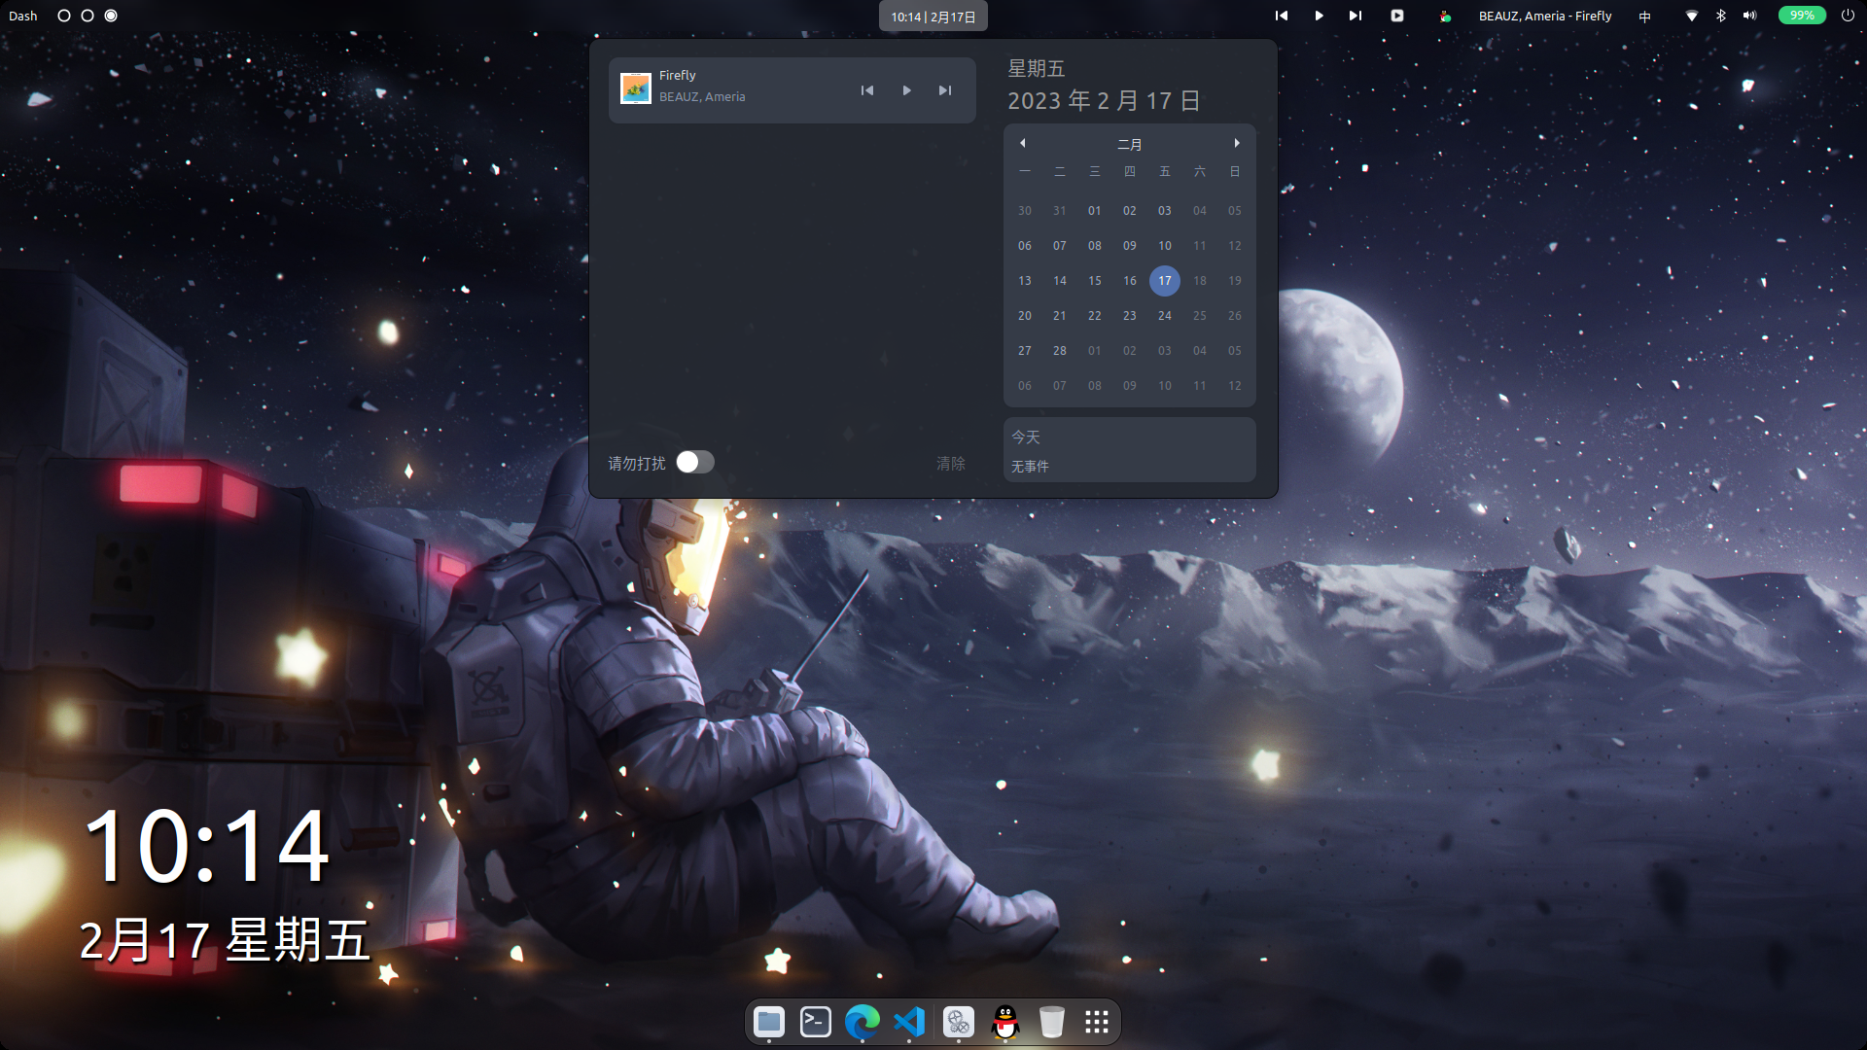This screenshot has height=1050, width=1867.
Task: Click the Bluetooth status icon
Action: (1721, 16)
